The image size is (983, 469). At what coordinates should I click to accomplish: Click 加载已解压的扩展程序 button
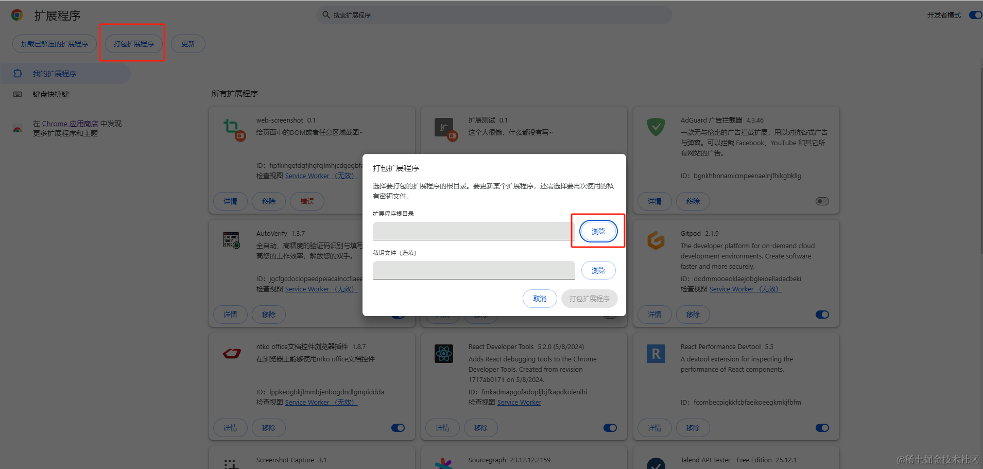(55, 44)
